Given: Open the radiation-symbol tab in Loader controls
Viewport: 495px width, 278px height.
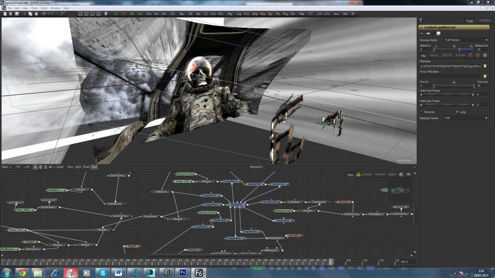Looking at the screenshot, I should point(471,55).
